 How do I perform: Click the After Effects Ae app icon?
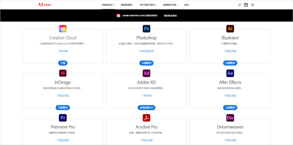pyautogui.click(x=230, y=73)
